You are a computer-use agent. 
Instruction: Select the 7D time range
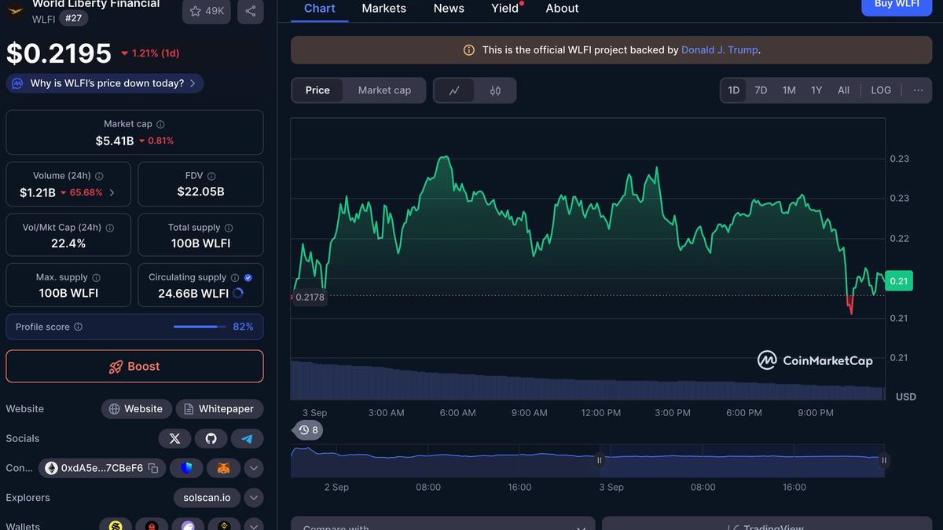[761, 90]
